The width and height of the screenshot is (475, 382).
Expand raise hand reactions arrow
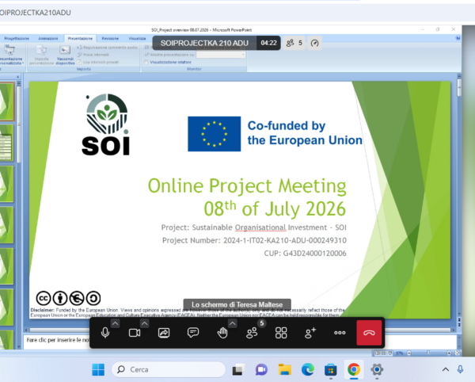click(x=232, y=323)
